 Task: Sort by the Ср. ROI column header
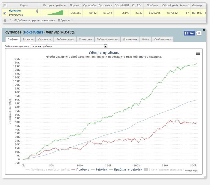point(137,5)
